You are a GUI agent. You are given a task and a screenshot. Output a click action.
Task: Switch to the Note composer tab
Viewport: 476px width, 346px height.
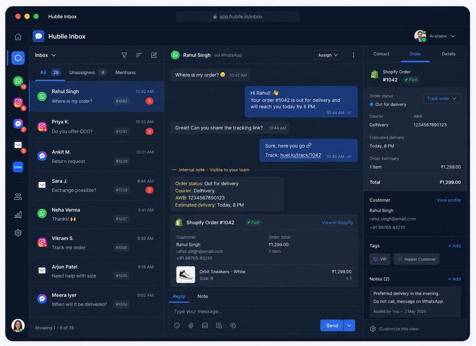(203, 296)
